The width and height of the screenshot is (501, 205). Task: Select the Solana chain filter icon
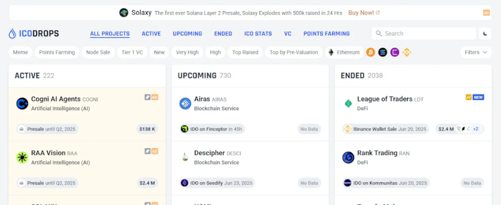point(382,52)
